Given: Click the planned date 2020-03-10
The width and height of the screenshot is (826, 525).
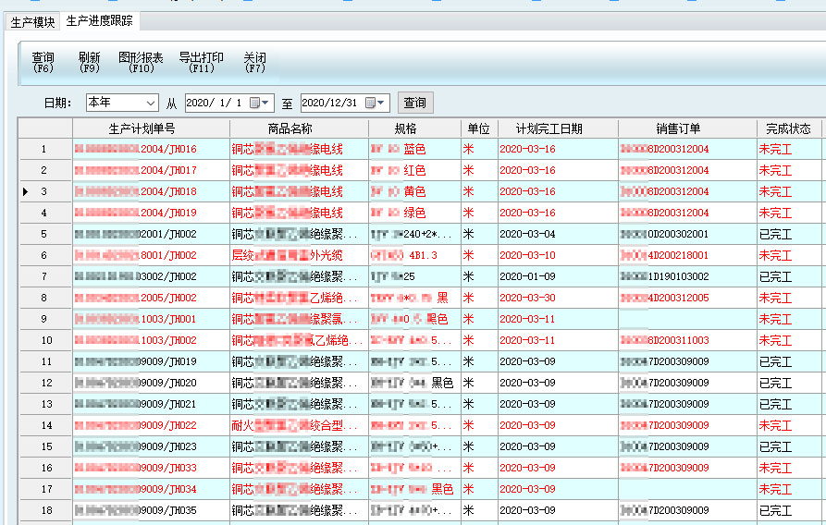Looking at the screenshot, I should (x=558, y=255).
